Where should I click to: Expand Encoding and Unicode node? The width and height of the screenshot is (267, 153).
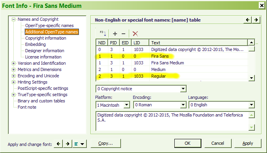pos(13,76)
